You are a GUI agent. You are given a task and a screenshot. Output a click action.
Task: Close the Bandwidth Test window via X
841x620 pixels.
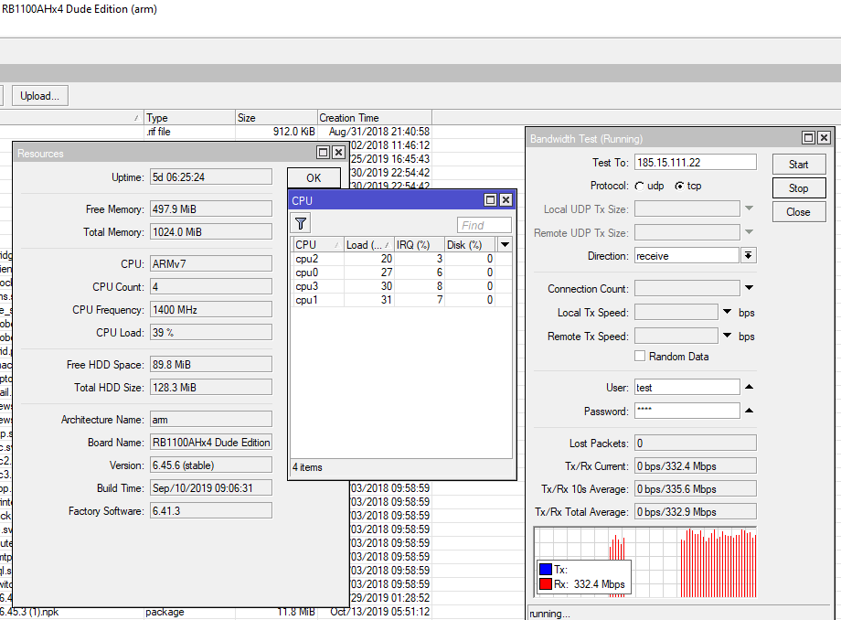tap(824, 138)
